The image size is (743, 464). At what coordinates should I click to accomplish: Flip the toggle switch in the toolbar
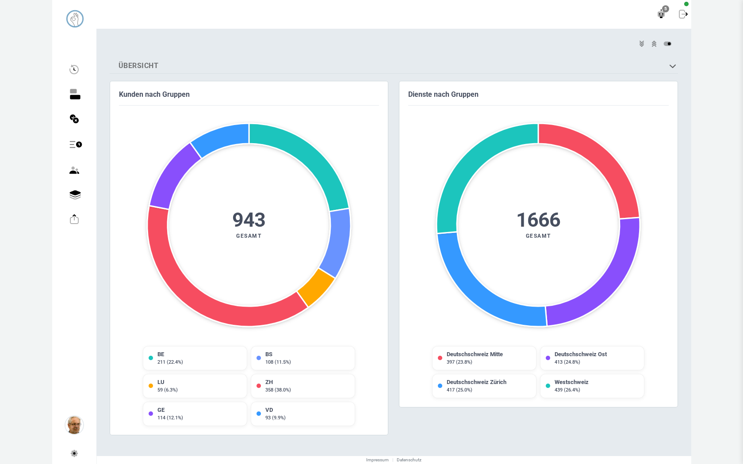(668, 44)
